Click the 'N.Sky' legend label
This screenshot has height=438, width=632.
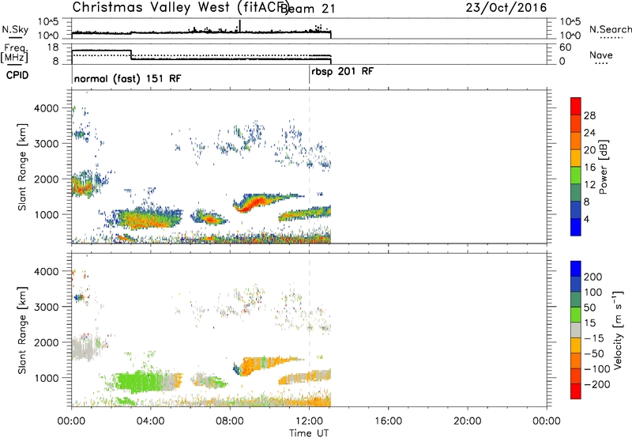coord(15,29)
